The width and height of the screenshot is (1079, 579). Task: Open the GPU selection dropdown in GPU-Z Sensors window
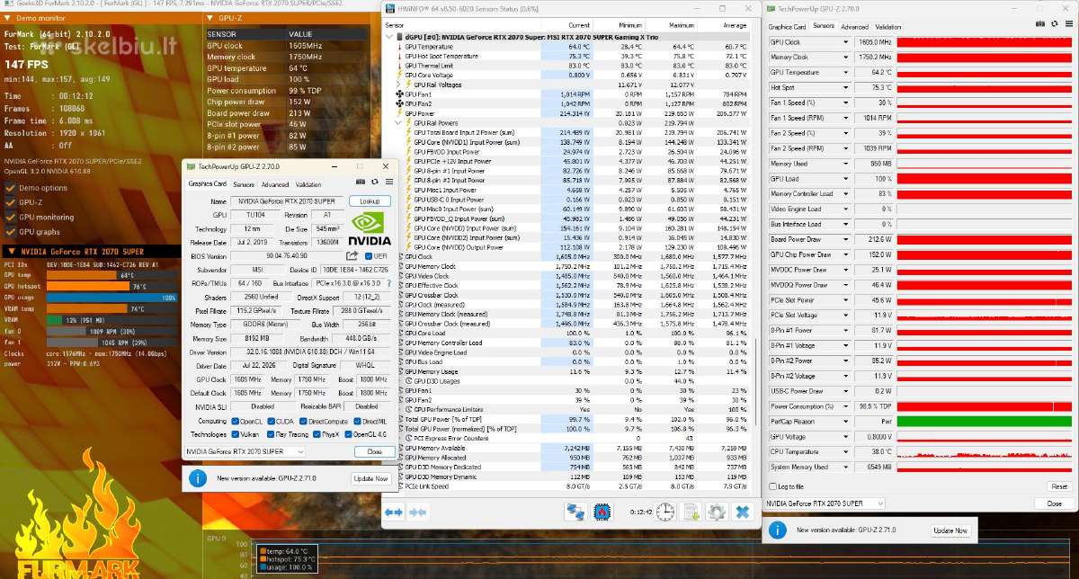click(x=825, y=503)
